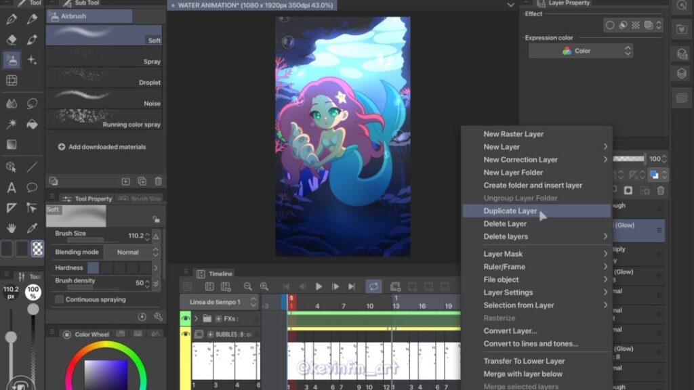Viewport: 694px width, 390px height.
Task: Open the New Correction Layer submenu
Action: pyautogui.click(x=537, y=160)
